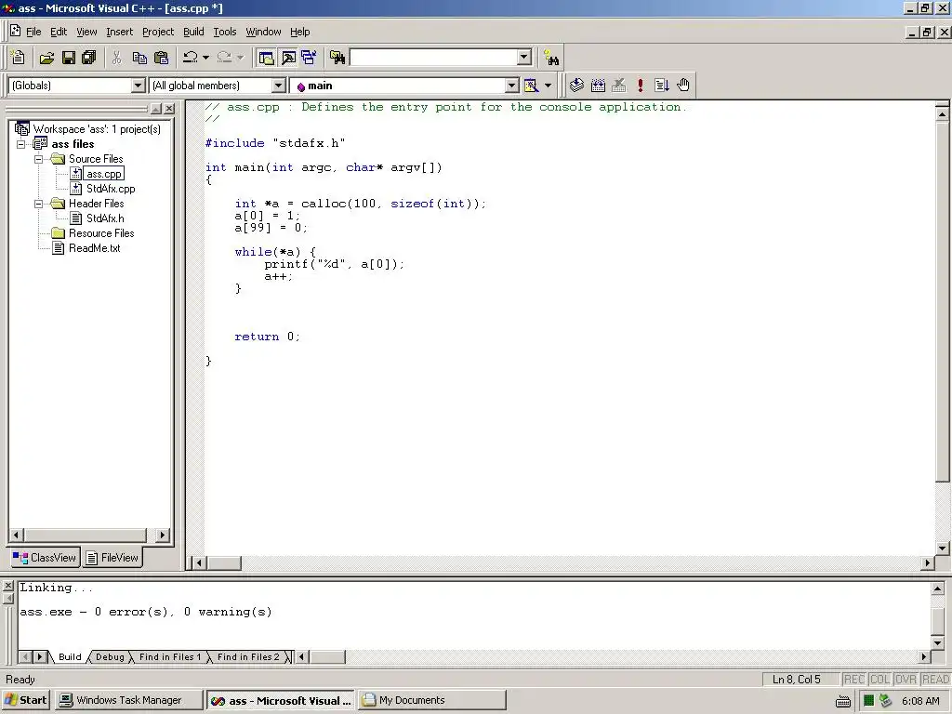
Task: Select the Debug output tab
Action: (110, 657)
